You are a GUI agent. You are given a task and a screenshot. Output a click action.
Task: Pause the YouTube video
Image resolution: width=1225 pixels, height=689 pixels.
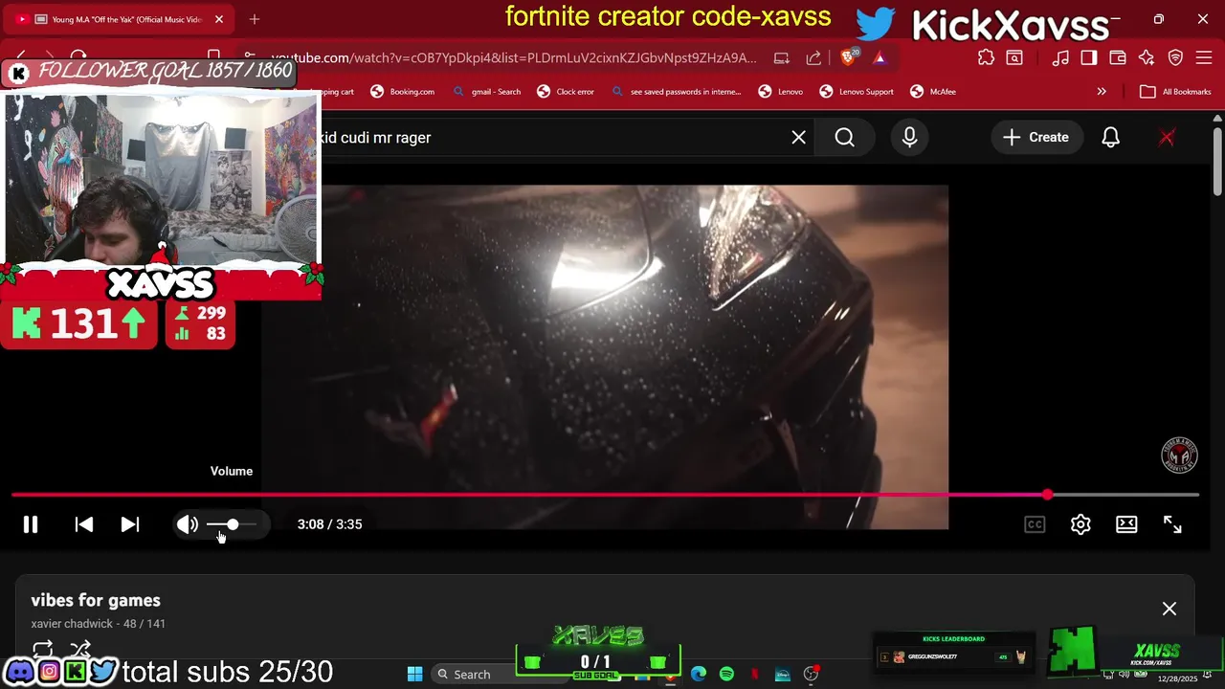tap(31, 524)
